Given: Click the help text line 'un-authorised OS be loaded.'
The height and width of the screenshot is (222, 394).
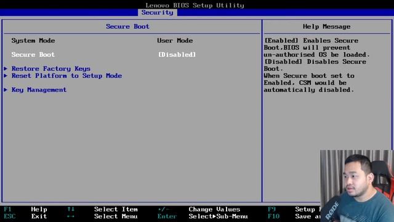Looking at the screenshot, I should [x=316, y=55].
